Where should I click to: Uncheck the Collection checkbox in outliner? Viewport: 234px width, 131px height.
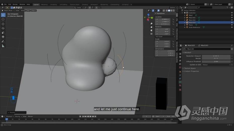pos(185,13)
